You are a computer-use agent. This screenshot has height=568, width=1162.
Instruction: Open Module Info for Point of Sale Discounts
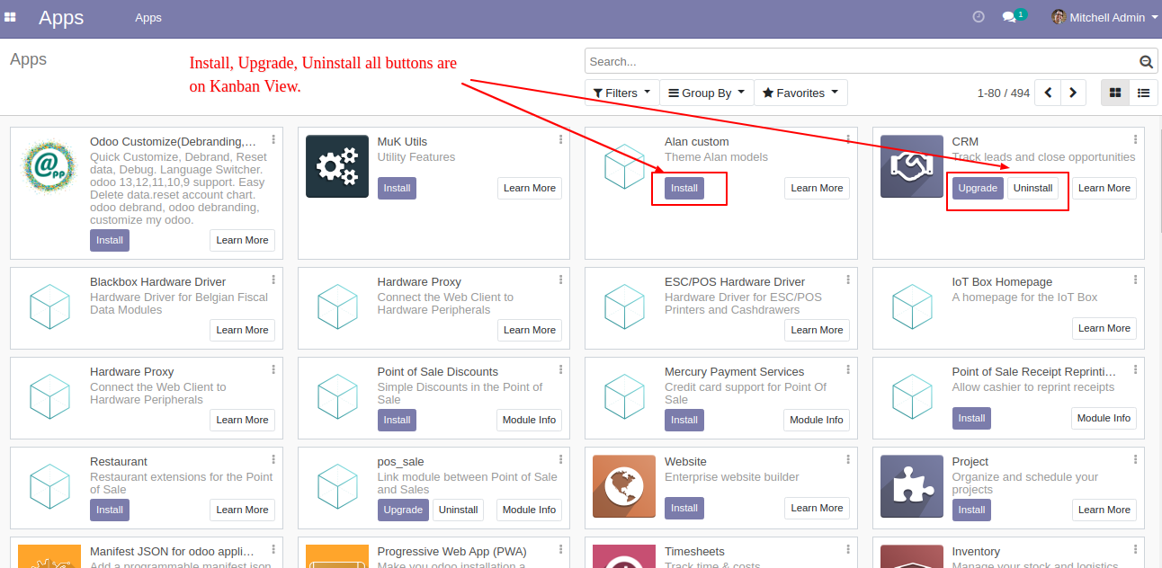tap(530, 420)
